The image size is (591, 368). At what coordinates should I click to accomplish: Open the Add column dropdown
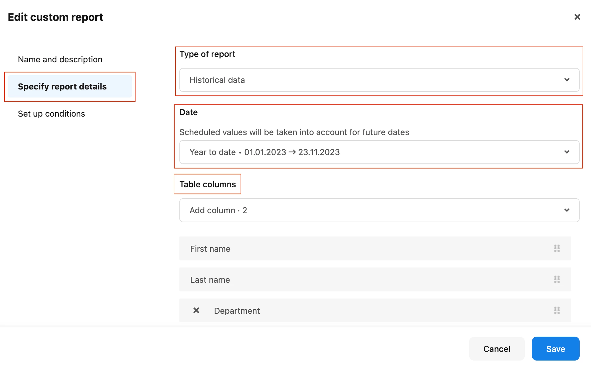(379, 210)
